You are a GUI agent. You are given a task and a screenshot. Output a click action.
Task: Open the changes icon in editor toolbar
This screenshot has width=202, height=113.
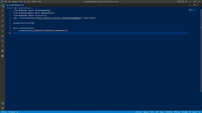tap(194, 5)
